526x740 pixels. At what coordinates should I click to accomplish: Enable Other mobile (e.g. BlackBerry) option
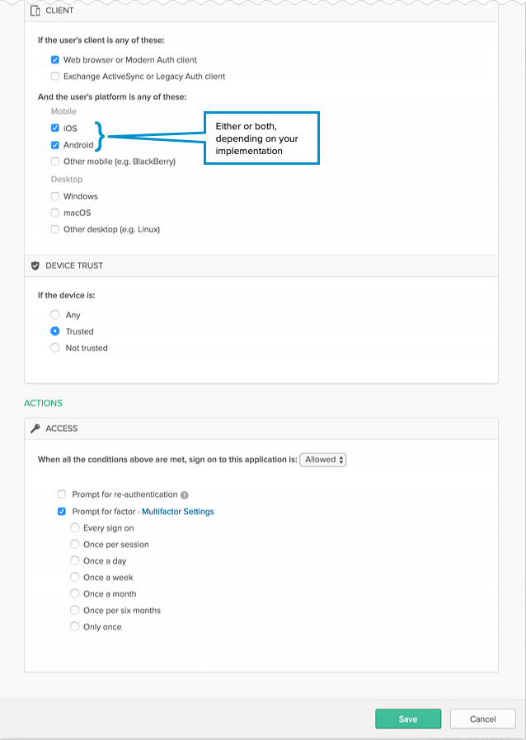(x=55, y=162)
